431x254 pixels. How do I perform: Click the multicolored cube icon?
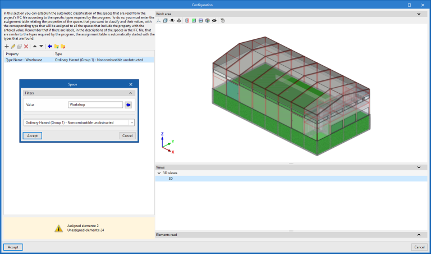(208, 21)
